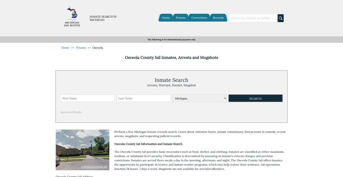Open the Osceola County Jail building photo
The width and height of the screenshot is (343, 177).
[82, 150]
